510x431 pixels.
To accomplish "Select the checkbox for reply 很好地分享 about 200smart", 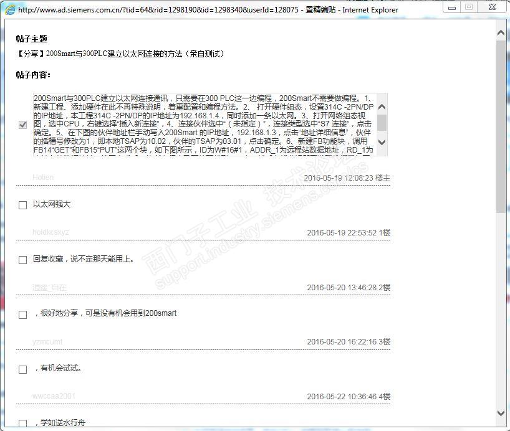I will pos(23,315).
